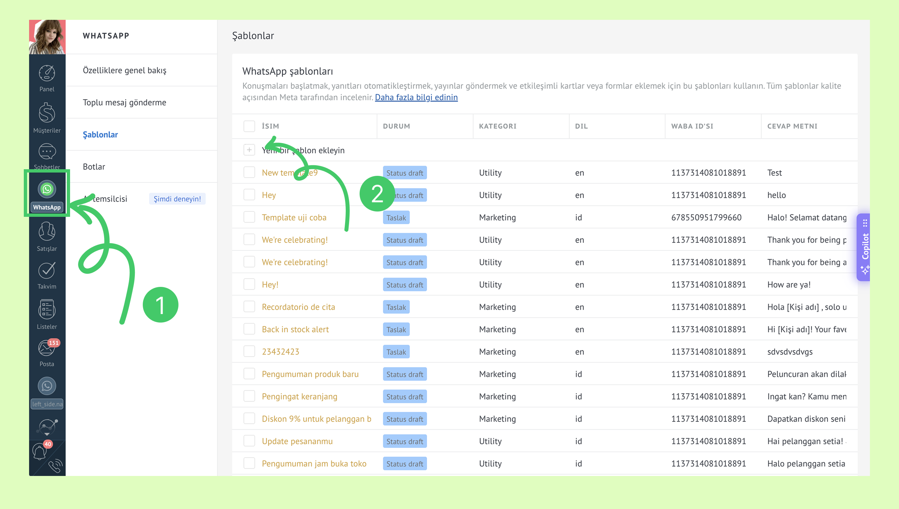Switch to Botlar menu item
899x509 pixels.
point(94,167)
